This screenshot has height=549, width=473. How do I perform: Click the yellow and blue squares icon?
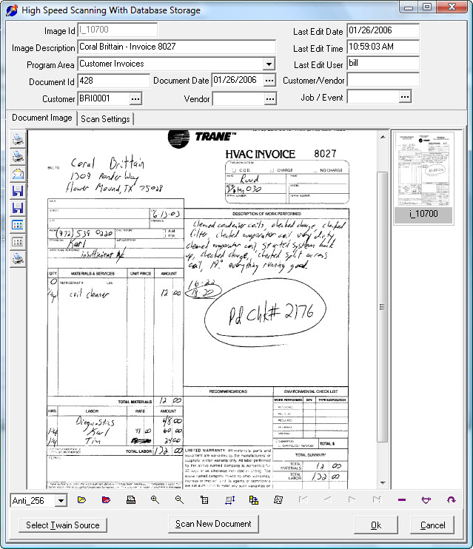(x=254, y=500)
